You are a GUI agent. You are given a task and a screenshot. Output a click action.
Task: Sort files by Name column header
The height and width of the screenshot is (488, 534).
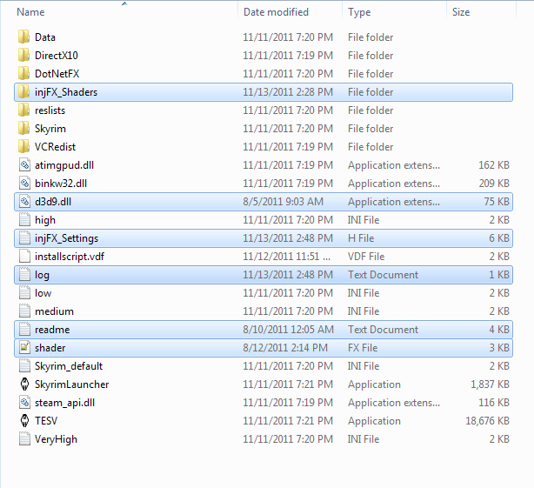pyautogui.click(x=31, y=12)
